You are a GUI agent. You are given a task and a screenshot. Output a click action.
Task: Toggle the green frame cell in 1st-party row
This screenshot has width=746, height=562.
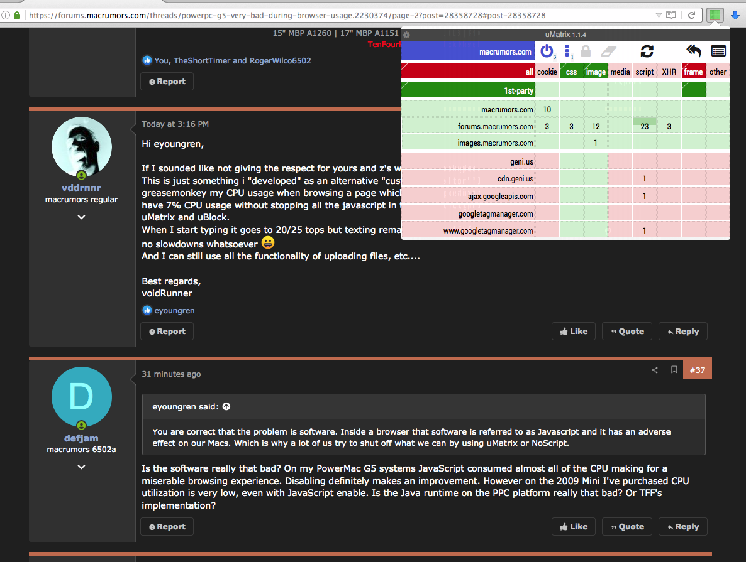click(694, 90)
